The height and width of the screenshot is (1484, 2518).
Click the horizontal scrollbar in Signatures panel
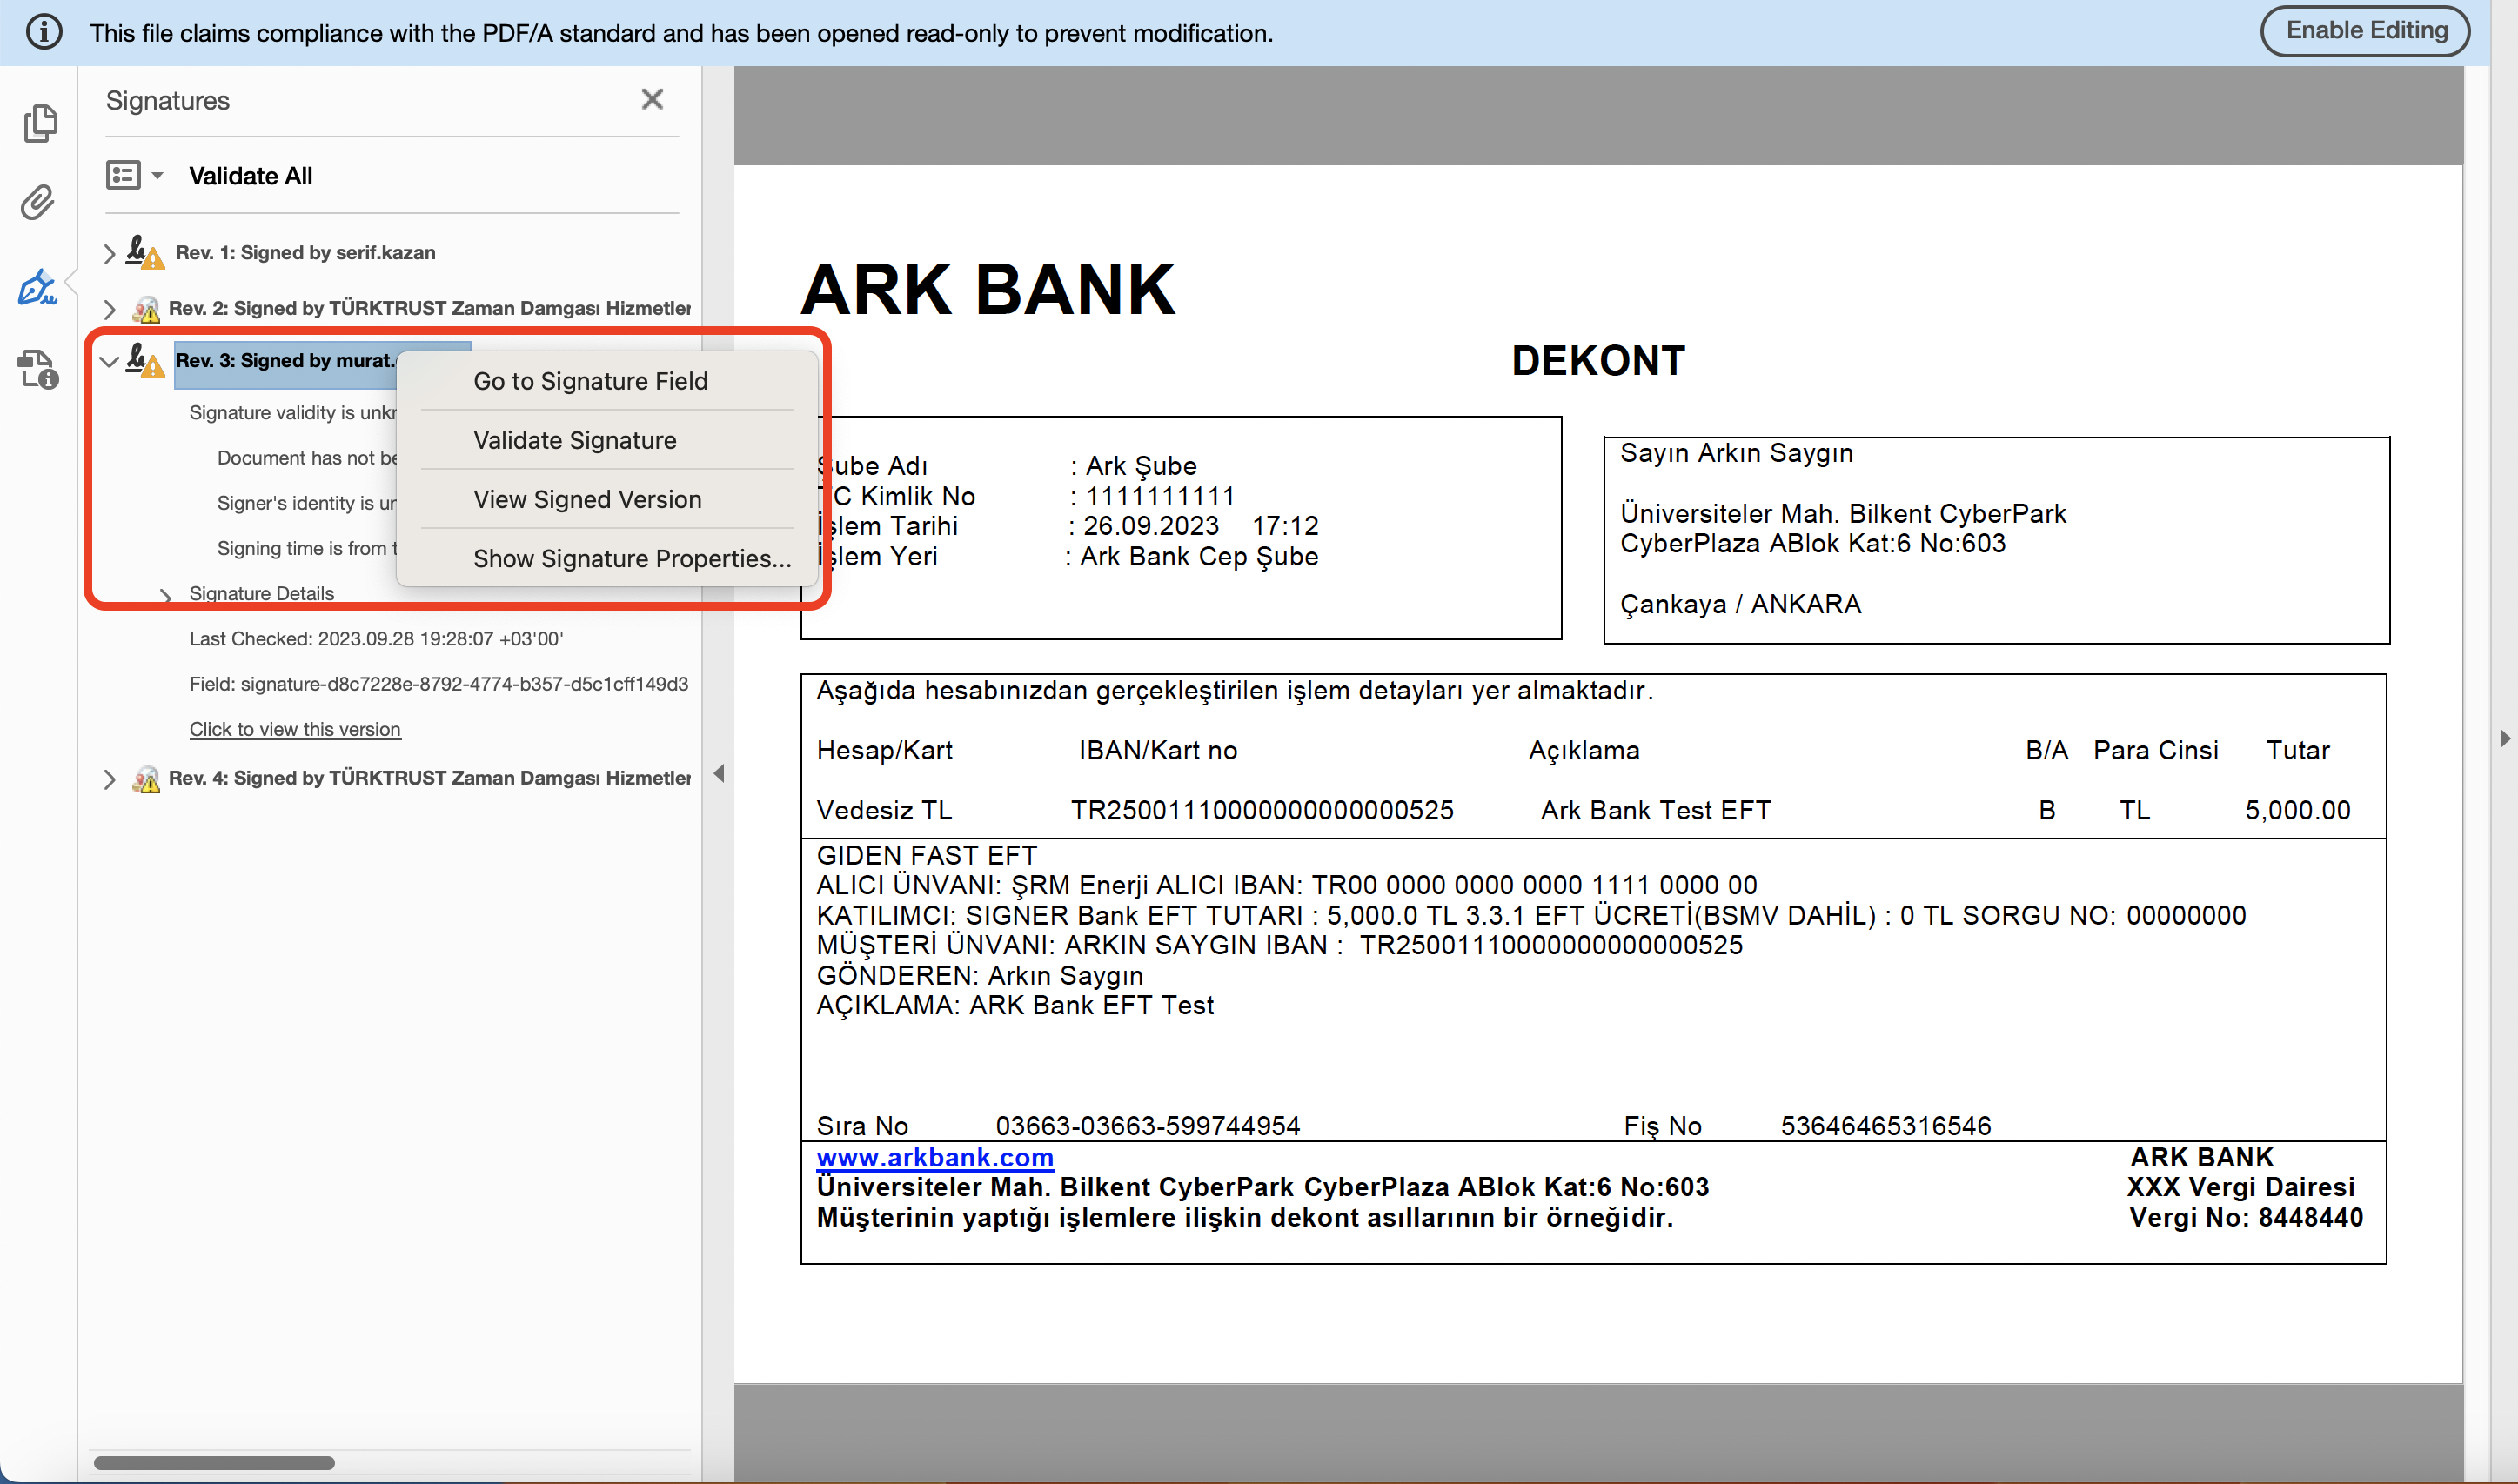(214, 1463)
